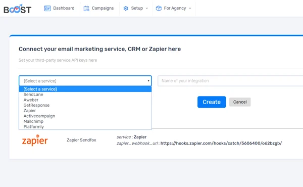
Task: Click the Zapier logo in integration row
Action: tap(35, 140)
